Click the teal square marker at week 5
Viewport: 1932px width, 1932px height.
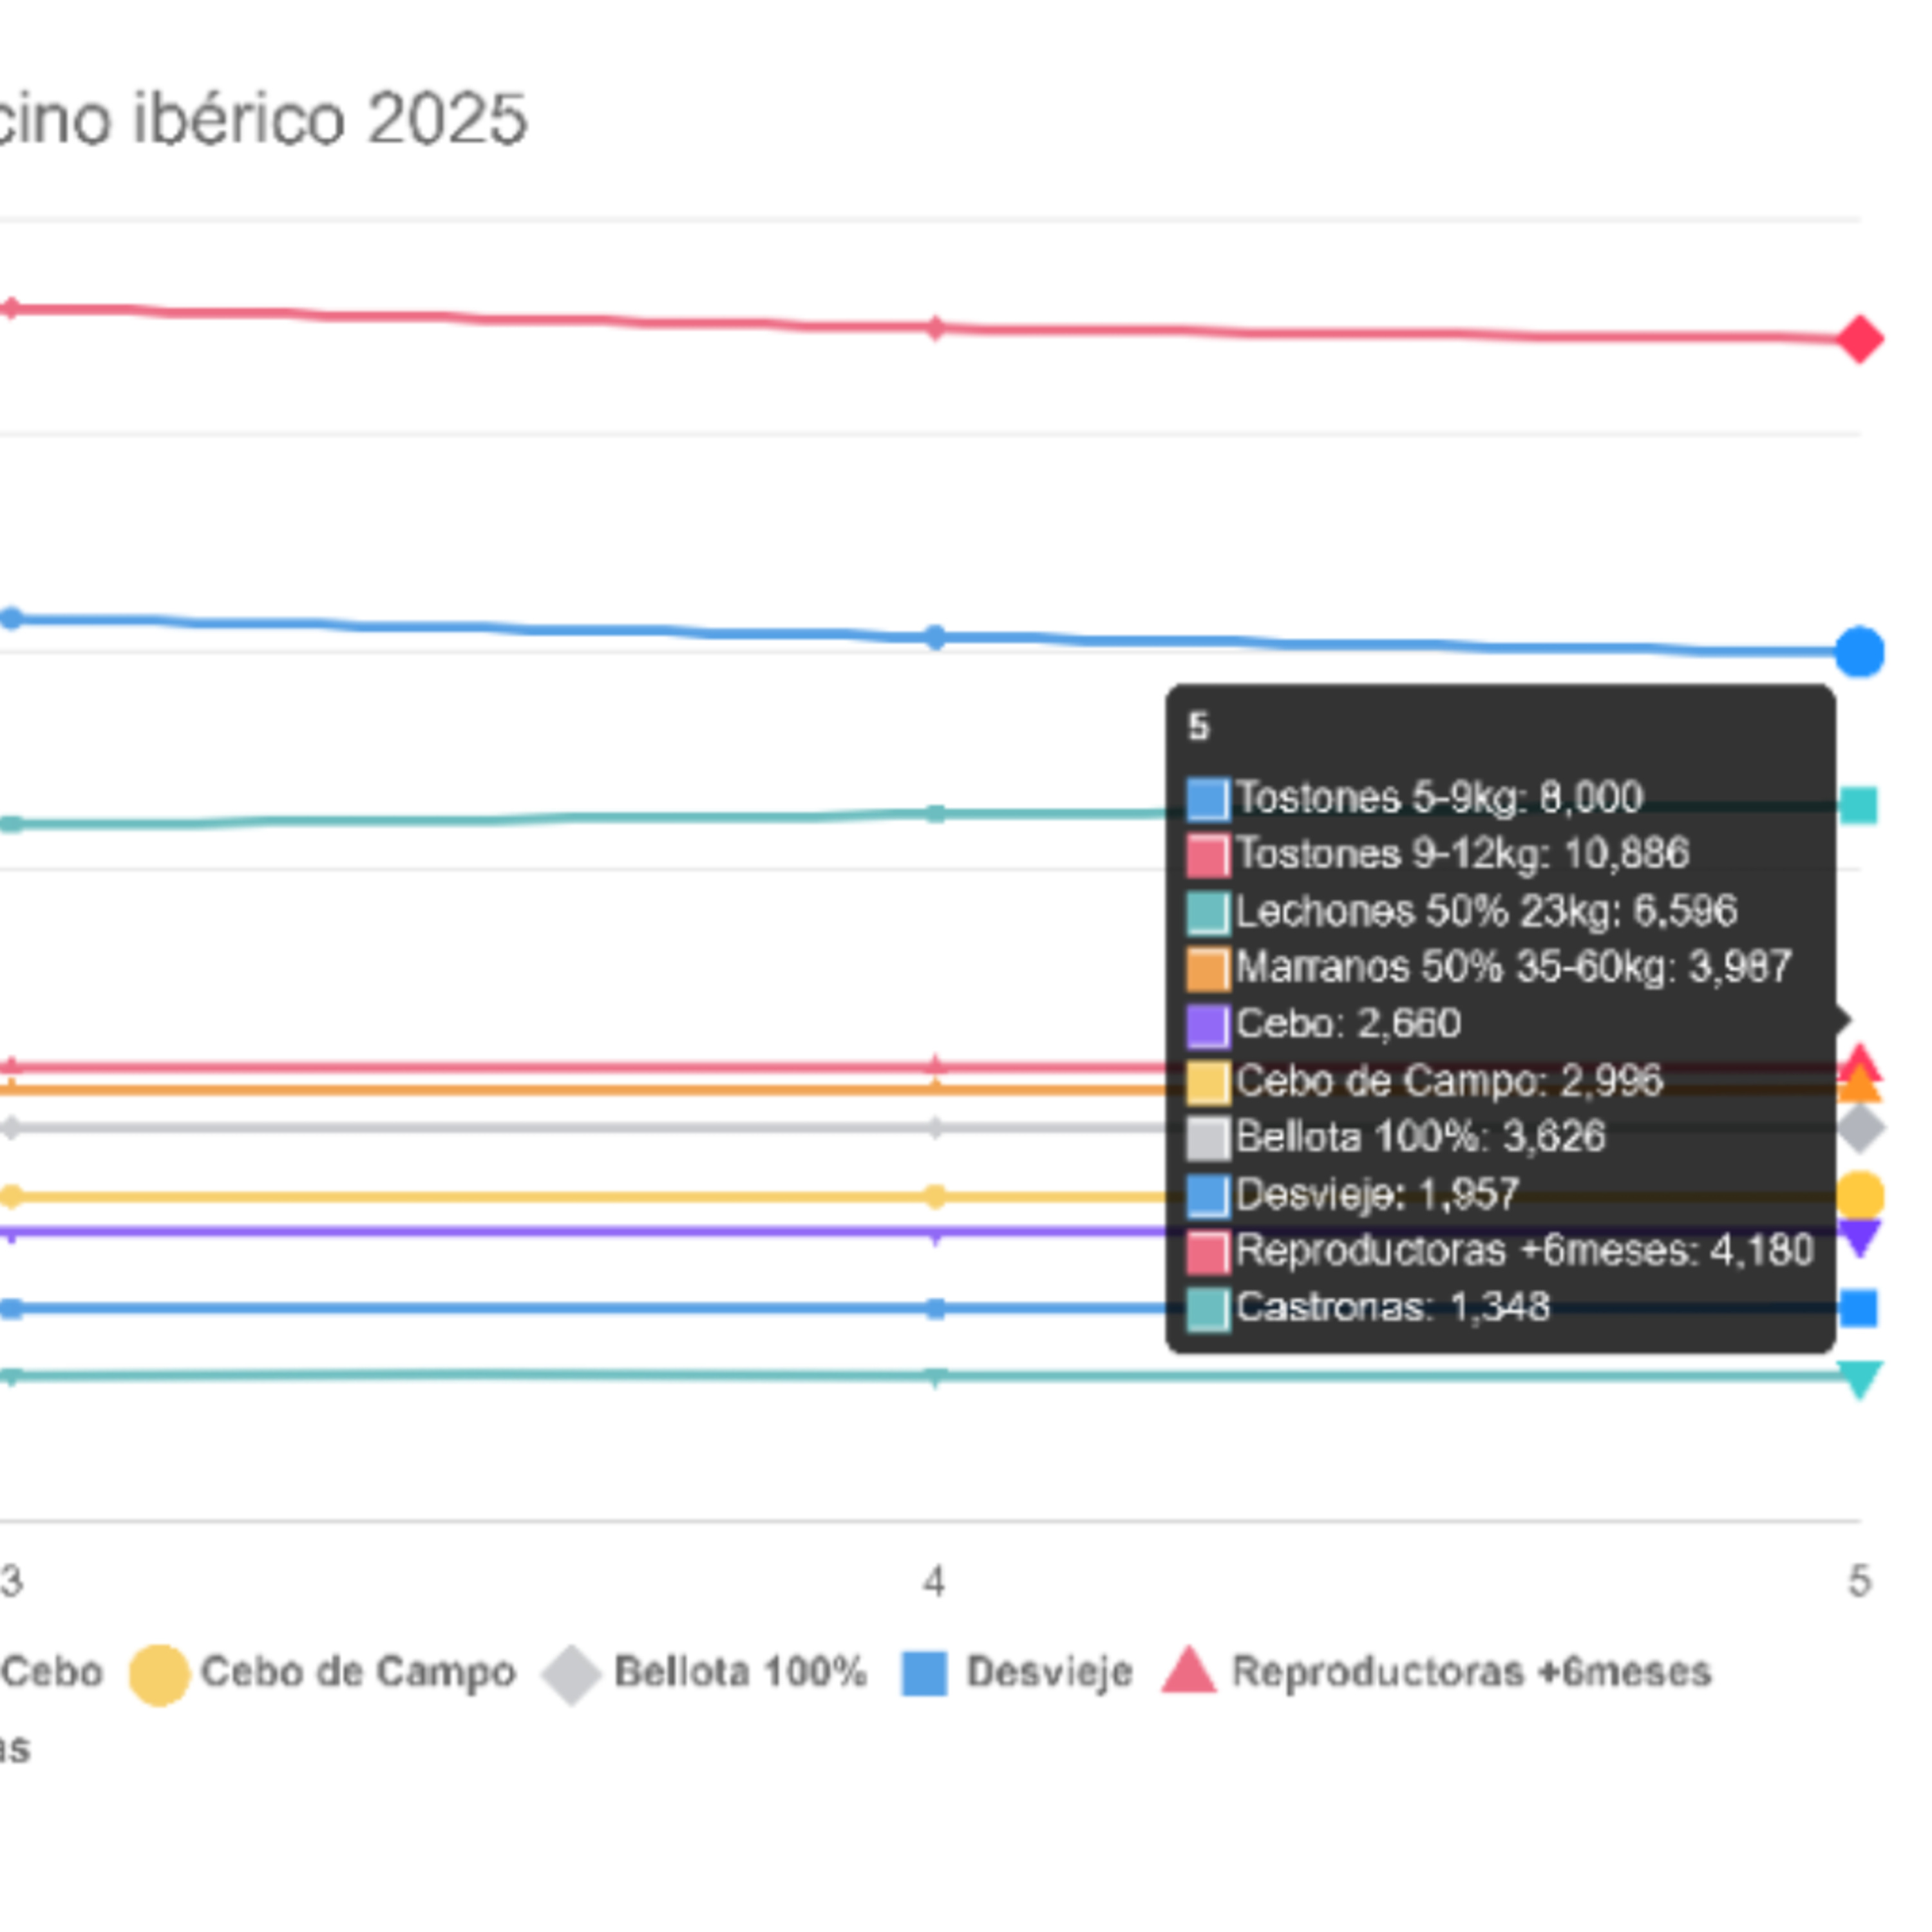(1859, 805)
